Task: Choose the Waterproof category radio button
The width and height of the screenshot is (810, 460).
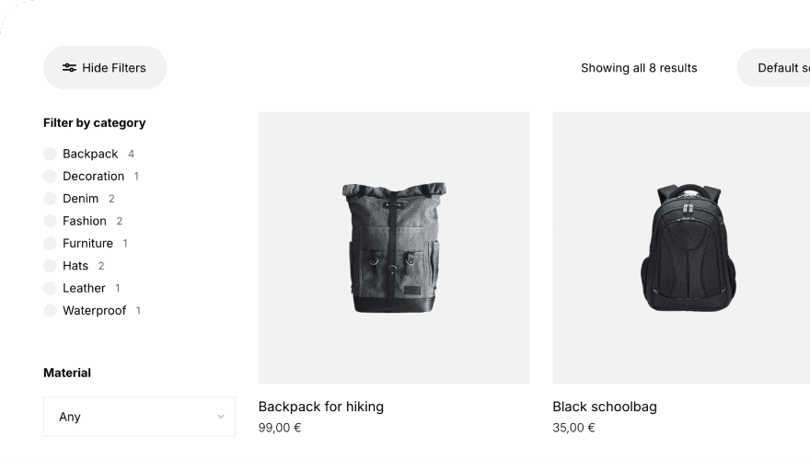Action: [x=50, y=311]
